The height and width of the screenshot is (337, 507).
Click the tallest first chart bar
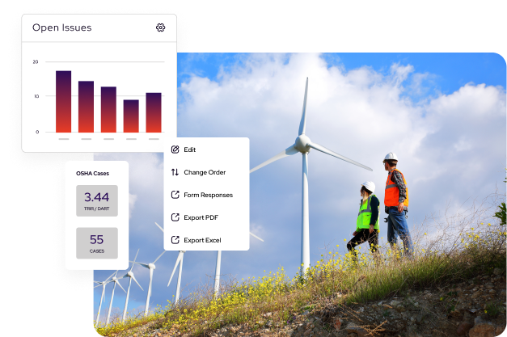tap(63, 102)
